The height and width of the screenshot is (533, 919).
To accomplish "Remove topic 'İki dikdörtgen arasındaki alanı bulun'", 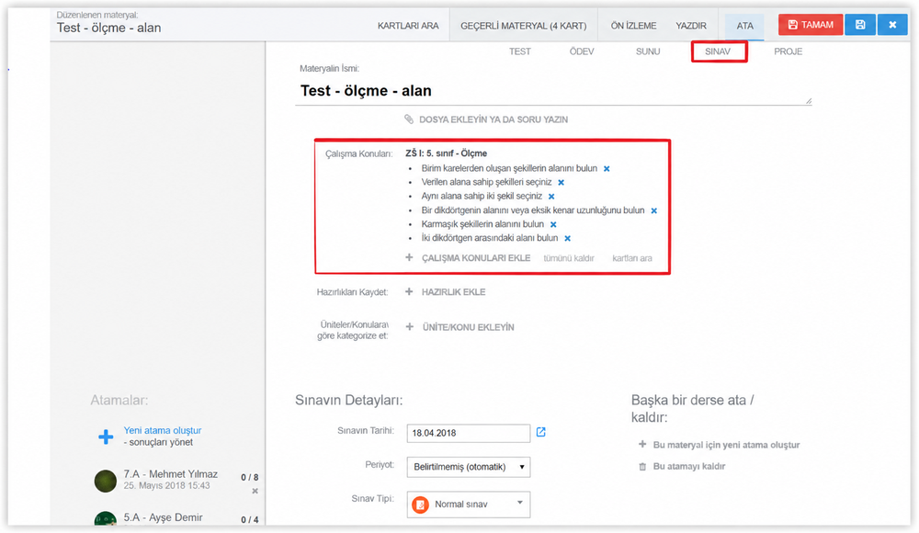I will [567, 239].
